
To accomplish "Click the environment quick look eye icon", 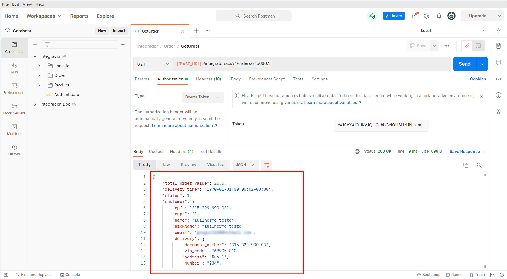I will click(498, 31).
